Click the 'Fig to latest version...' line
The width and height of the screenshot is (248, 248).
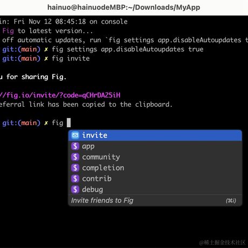coord(47,31)
